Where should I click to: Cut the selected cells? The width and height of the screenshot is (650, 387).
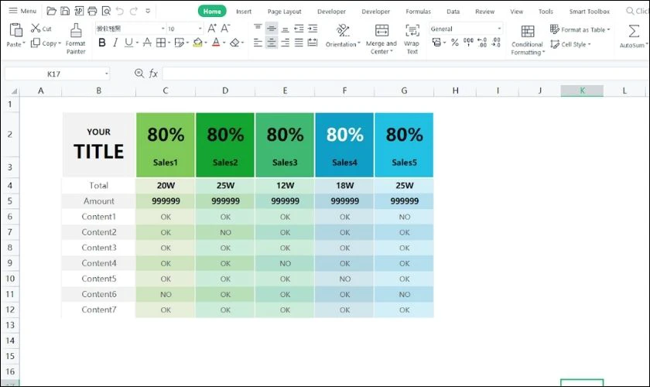41,28
